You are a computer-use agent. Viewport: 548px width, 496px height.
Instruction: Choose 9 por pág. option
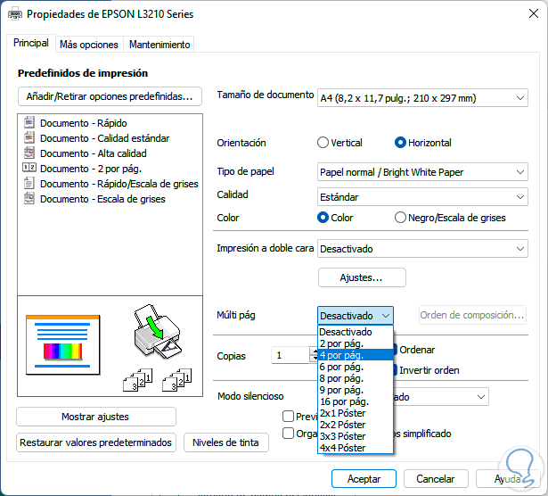tap(356, 390)
